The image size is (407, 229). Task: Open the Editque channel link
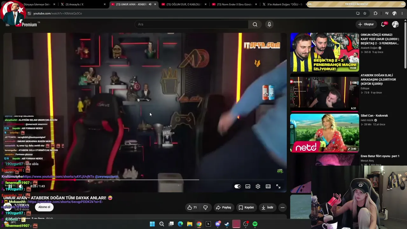(365, 88)
